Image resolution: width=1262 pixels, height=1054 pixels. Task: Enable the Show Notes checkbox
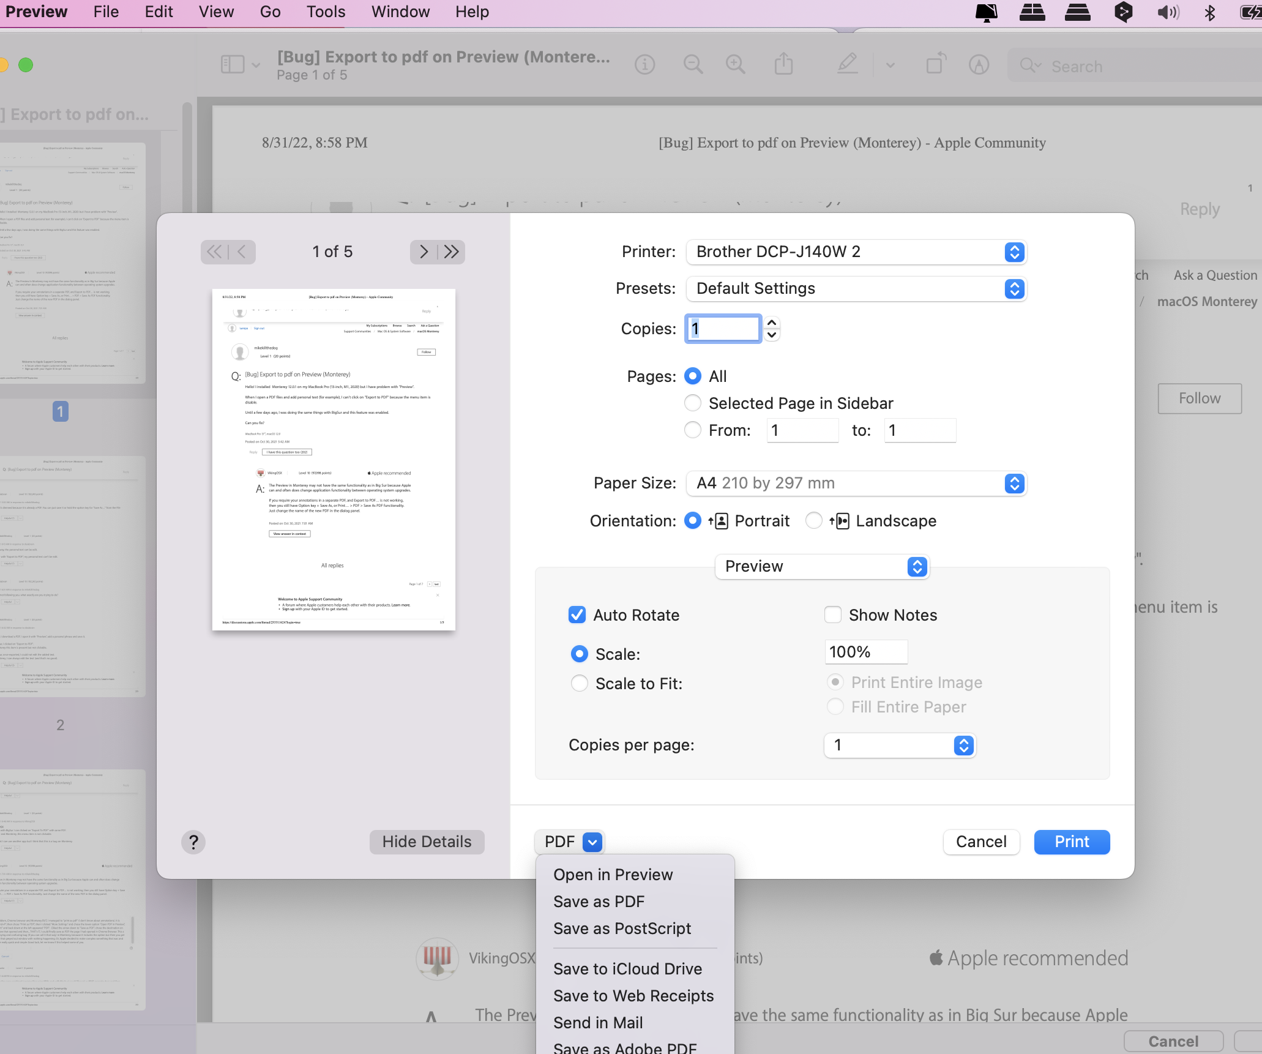[833, 615]
